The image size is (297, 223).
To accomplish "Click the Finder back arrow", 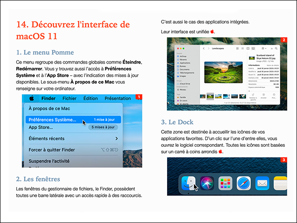I will 204,48.
